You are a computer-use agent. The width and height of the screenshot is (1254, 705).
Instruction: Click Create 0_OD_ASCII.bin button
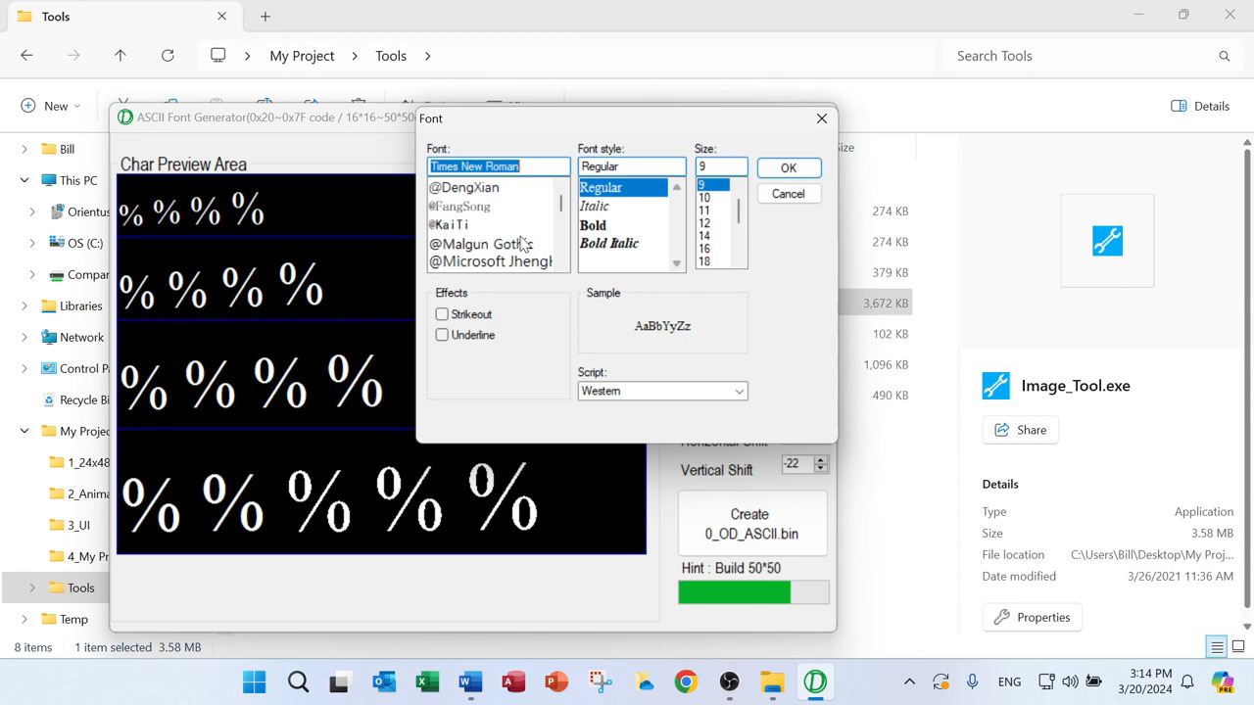pyautogui.click(x=751, y=524)
